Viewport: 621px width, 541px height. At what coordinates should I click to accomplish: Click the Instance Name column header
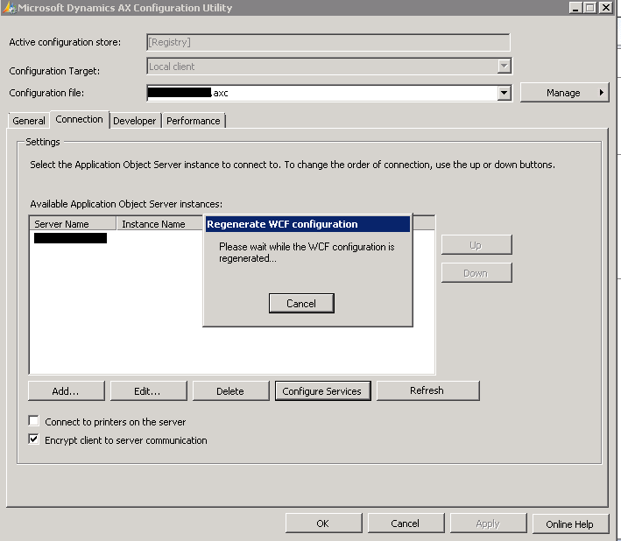pos(159,224)
